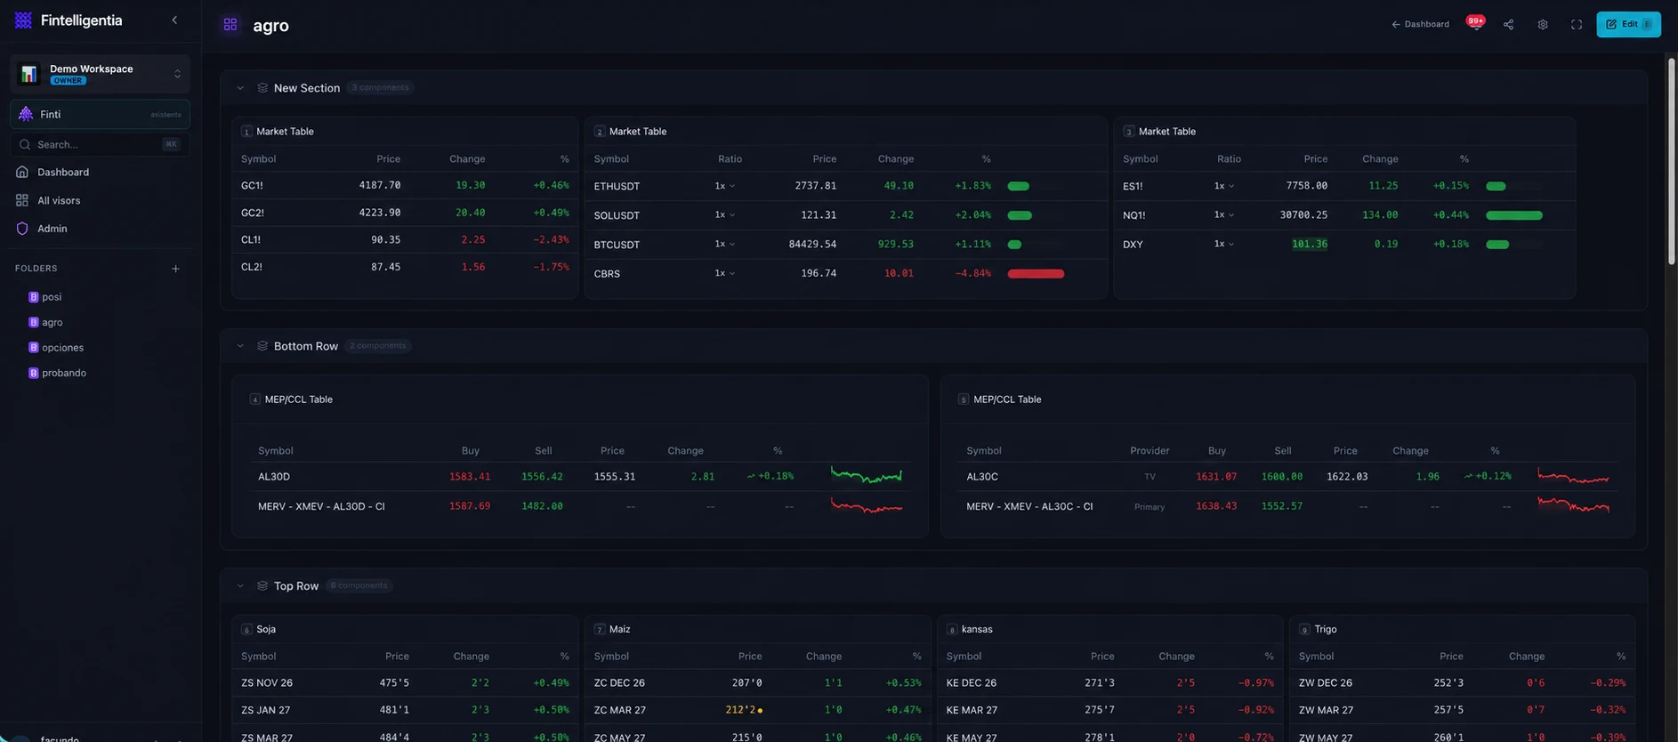Click the number 9 badge on the Trigo table
Image resolution: width=1678 pixels, height=742 pixels.
[x=1304, y=630]
